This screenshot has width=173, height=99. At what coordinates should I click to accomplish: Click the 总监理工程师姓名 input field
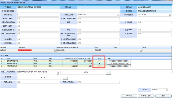click(x=38, y=30)
